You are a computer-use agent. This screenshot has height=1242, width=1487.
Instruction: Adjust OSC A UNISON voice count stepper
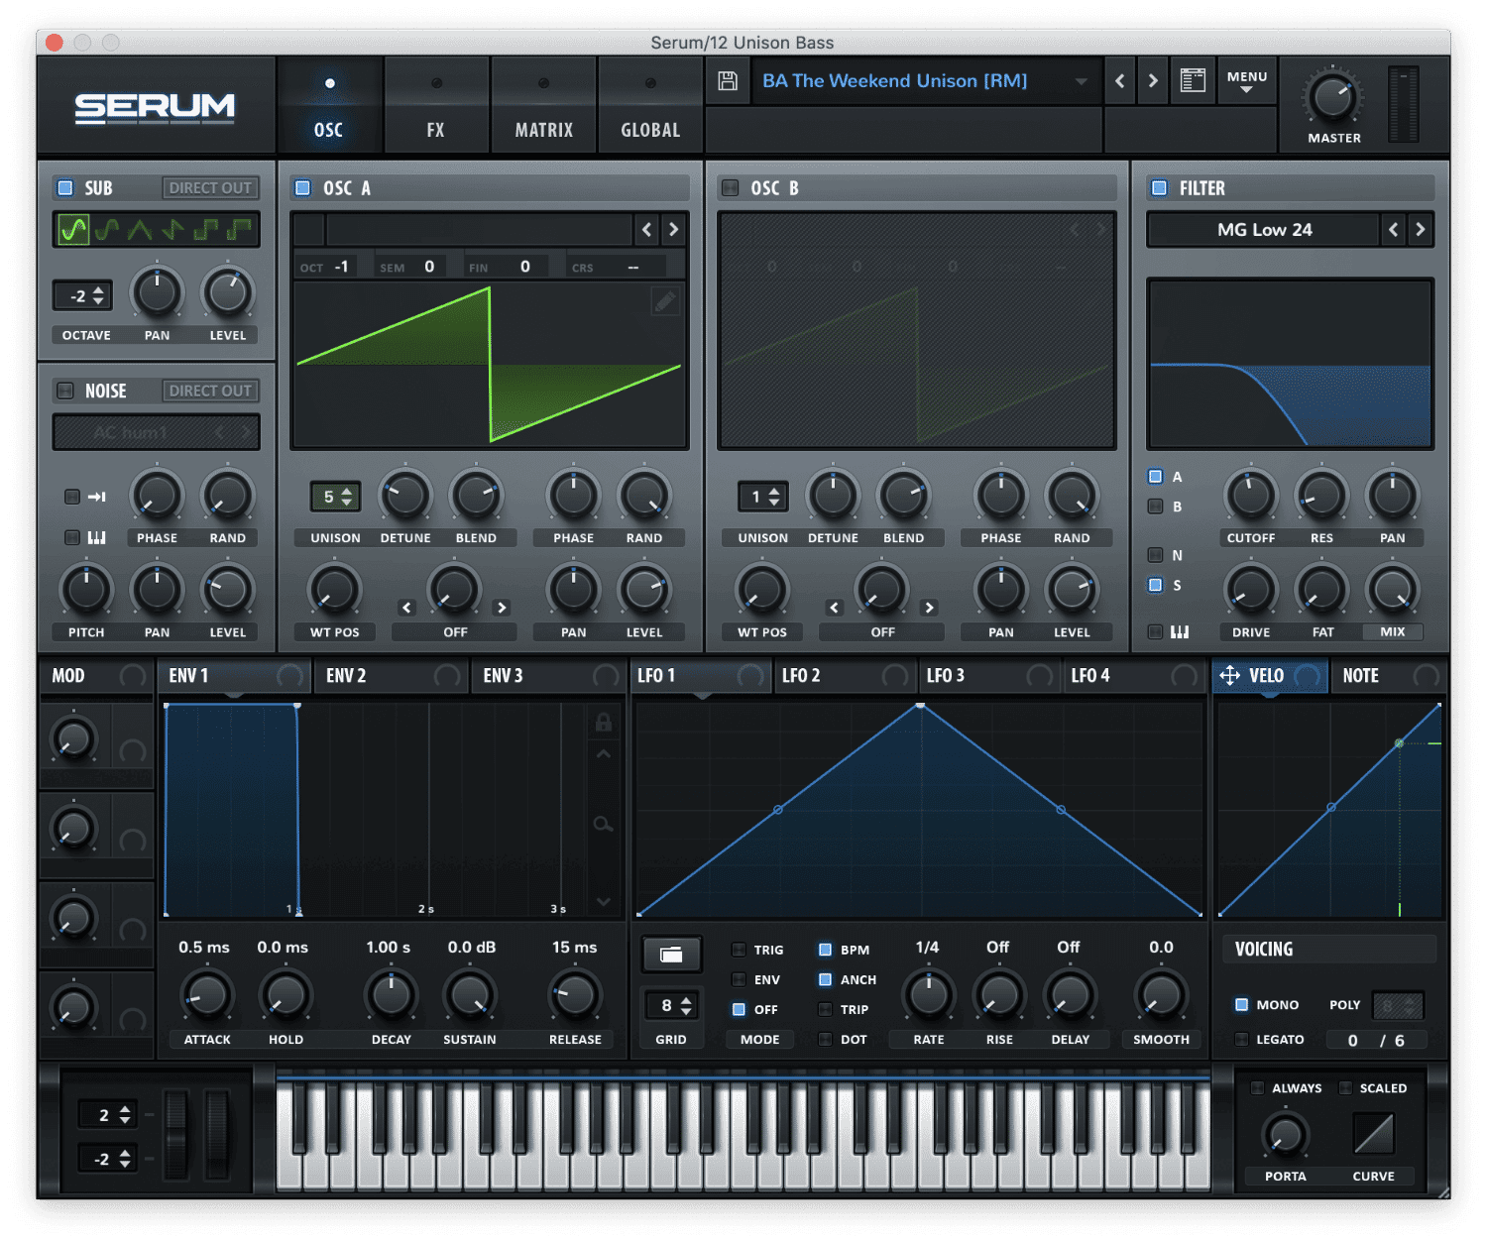(x=336, y=497)
